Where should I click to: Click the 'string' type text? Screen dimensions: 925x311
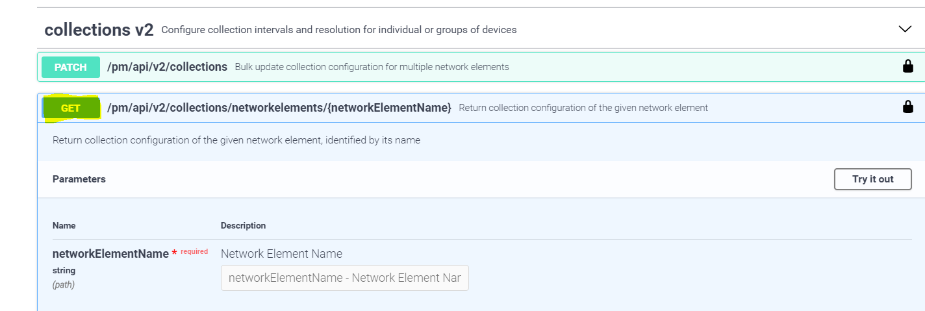coord(64,270)
